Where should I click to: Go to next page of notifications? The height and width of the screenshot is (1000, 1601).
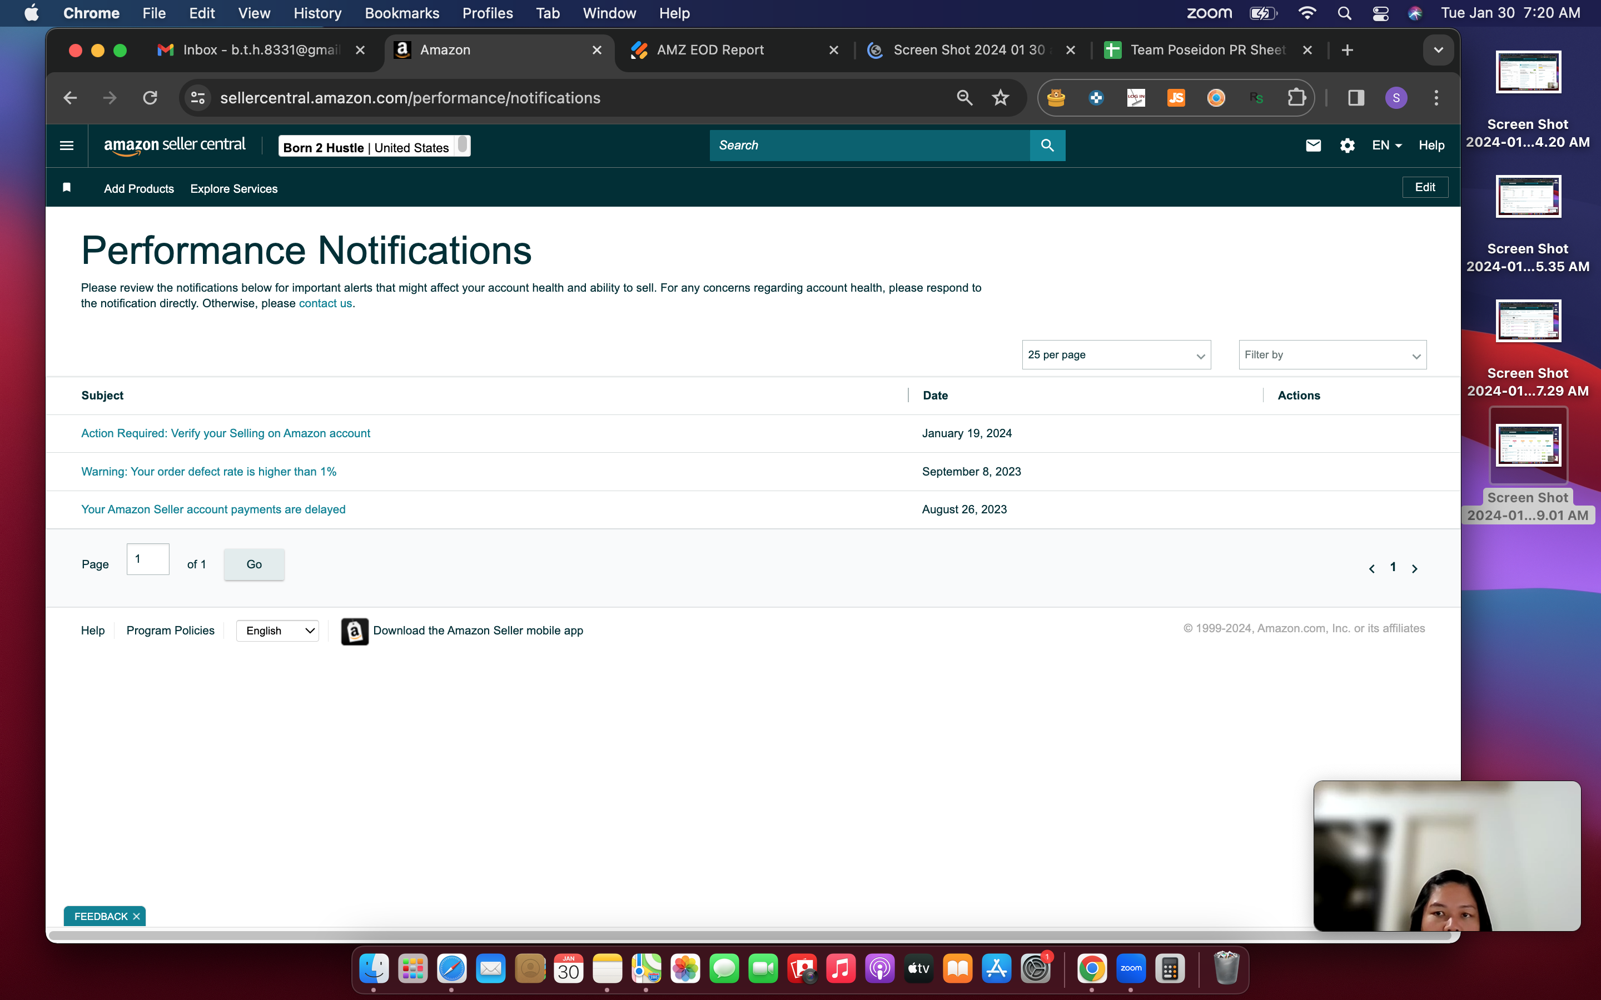click(1414, 568)
